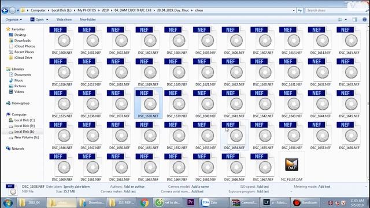Click the My PHOTOS breadcrumb
Screen dimensions: 370x208
click(87, 10)
